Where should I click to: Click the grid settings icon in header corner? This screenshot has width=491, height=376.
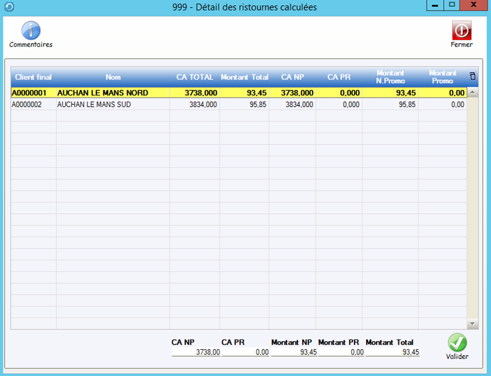tap(472, 76)
